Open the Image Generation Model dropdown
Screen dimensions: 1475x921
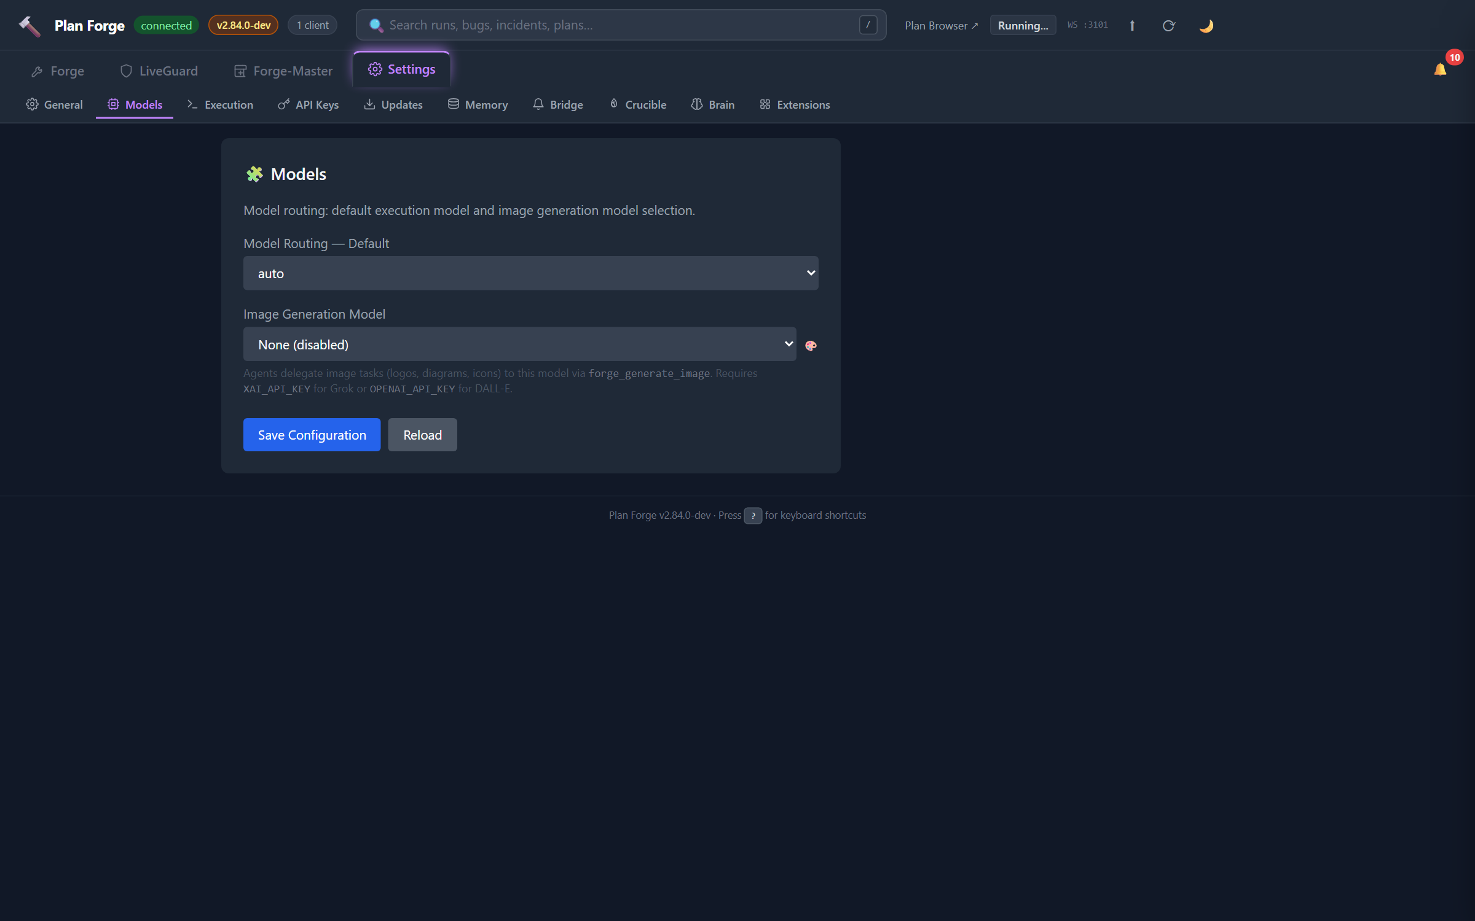(x=520, y=344)
